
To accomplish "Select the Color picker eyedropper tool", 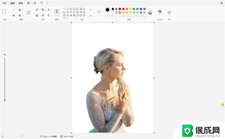I will (43, 15).
